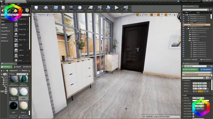
Task: Toggle the world/local coordinate system icon
Action: [x=146, y=15]
